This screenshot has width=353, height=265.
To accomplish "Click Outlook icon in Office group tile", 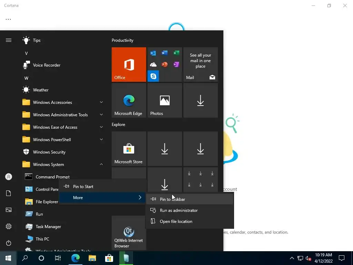I will [153, 53].
